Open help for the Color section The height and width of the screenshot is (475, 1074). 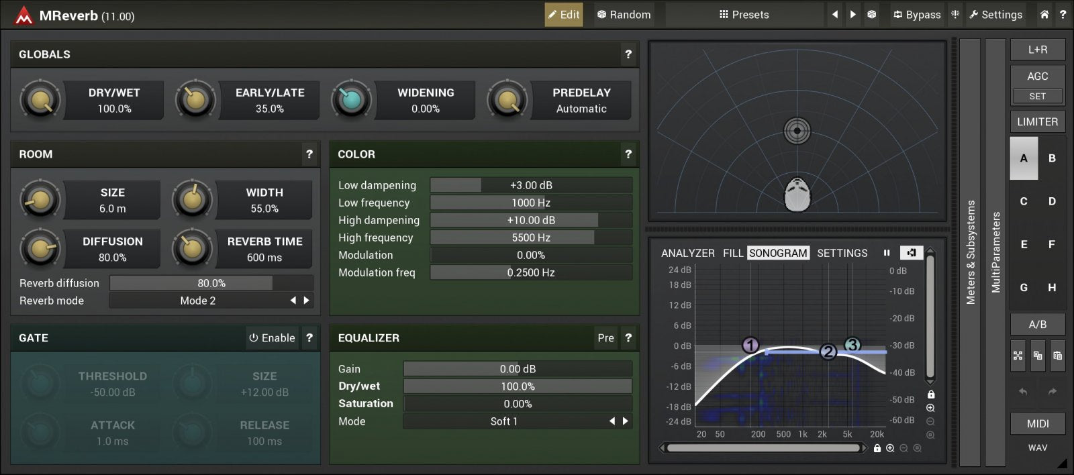pos(628,154)
